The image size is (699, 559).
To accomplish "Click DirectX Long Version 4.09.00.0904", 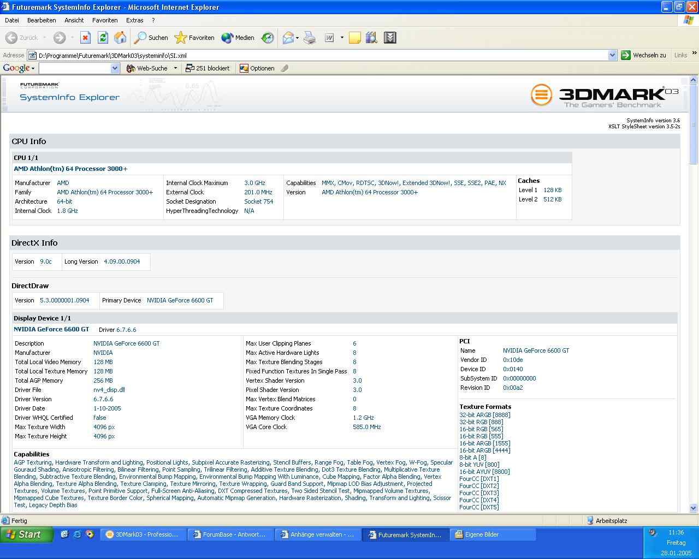I will tap(122, 261).
